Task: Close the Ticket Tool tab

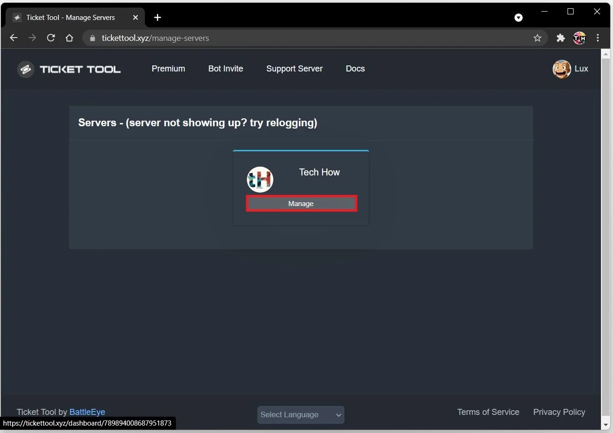Action: [x=136, y=18]
